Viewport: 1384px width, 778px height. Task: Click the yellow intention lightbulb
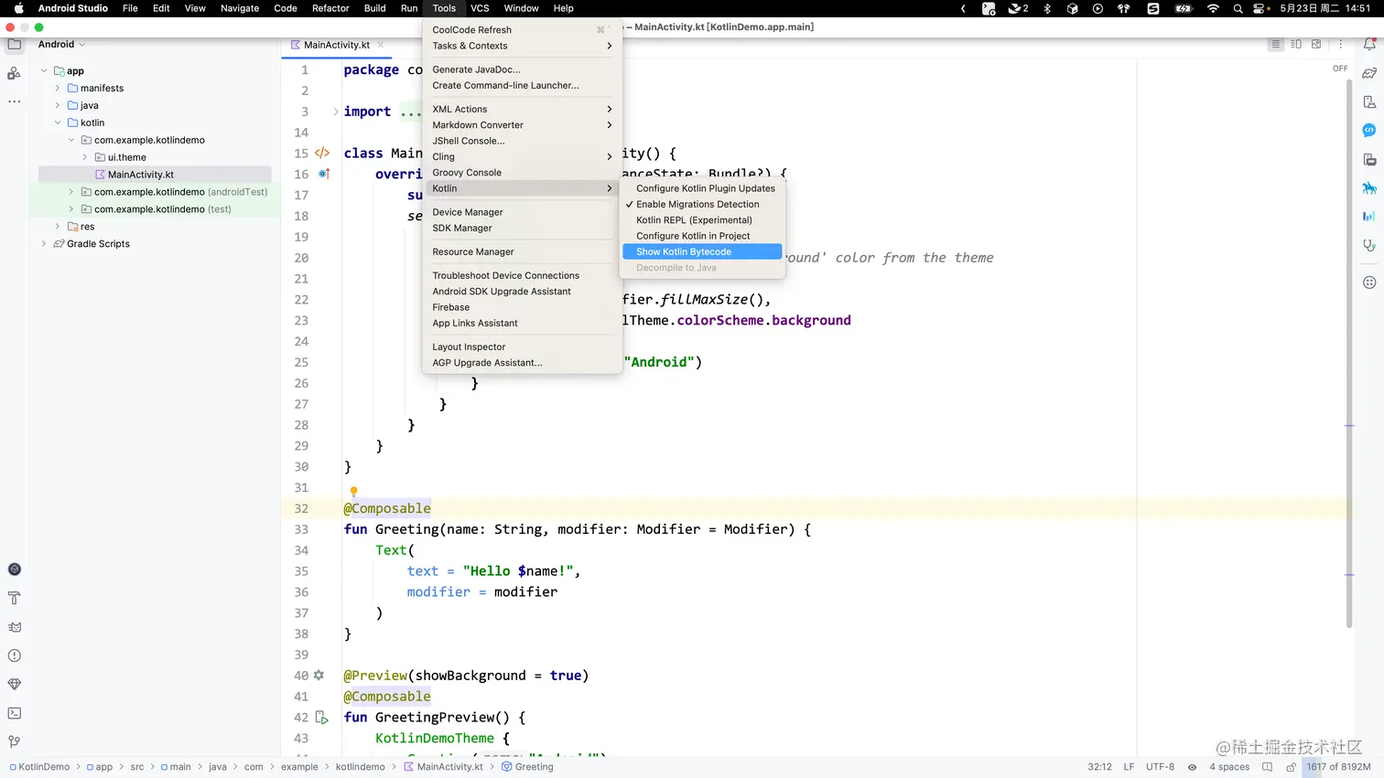(353, 492)
